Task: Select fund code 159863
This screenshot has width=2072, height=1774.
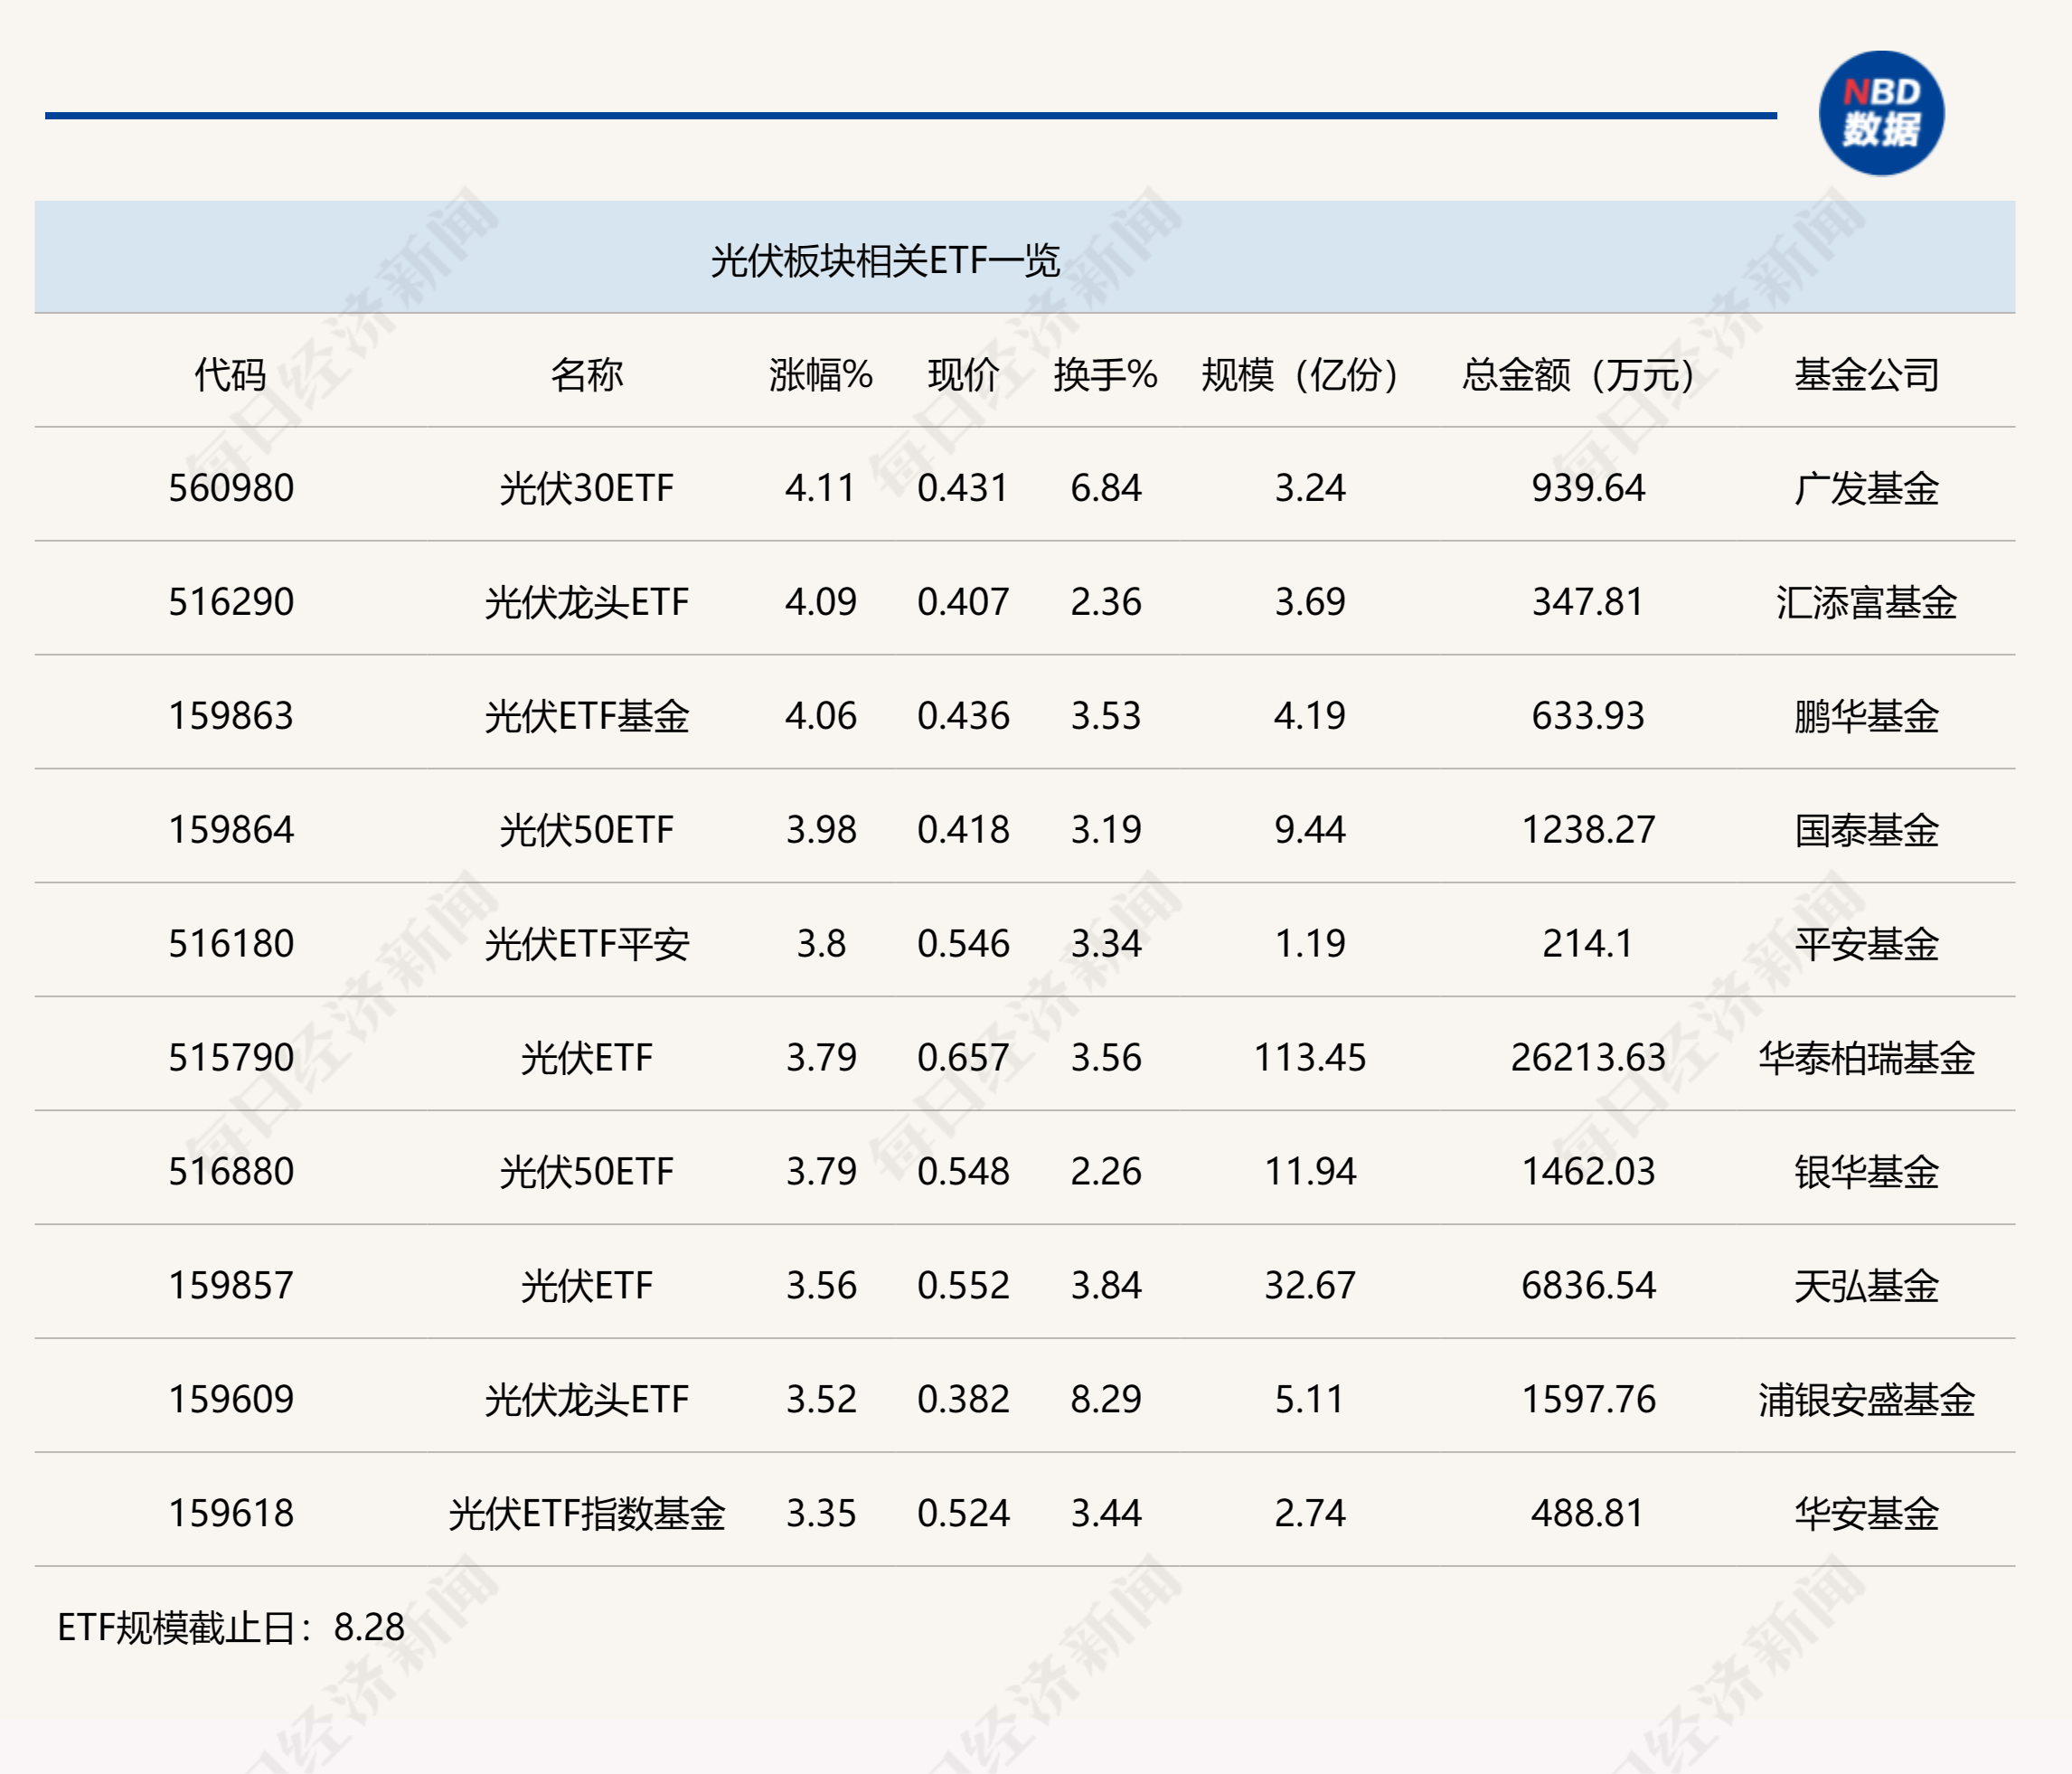Action: click(231, 716)
